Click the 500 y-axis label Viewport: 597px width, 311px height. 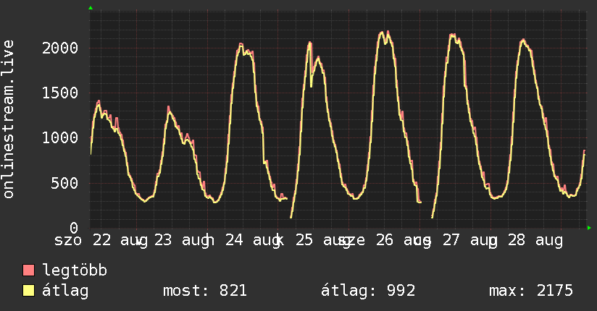tap(64, 183)
